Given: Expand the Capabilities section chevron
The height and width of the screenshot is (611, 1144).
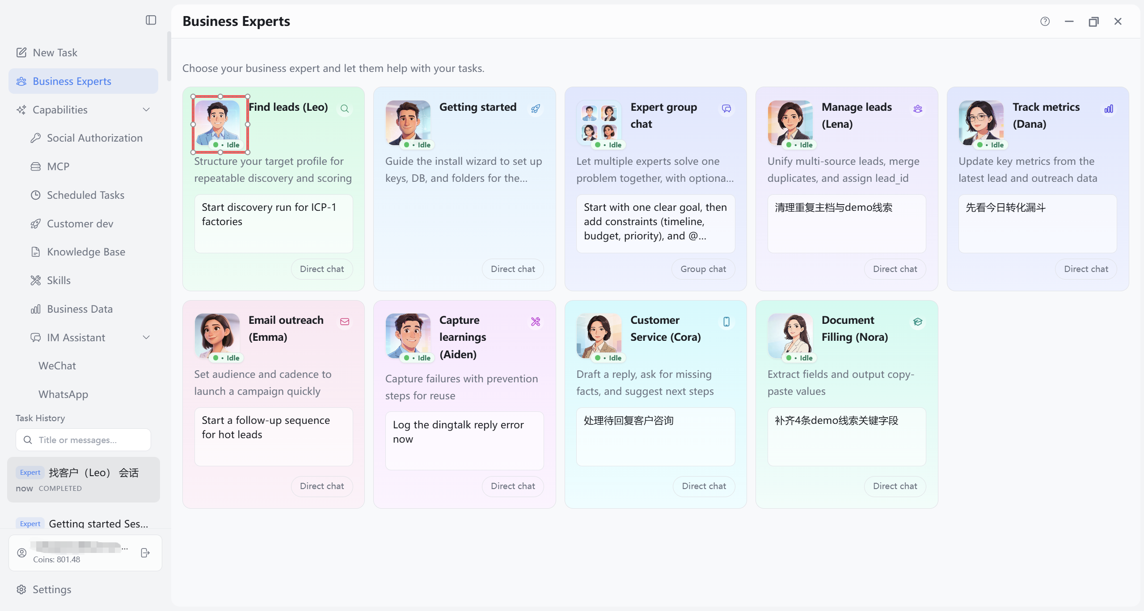Looking at the screenshot, I should [146, 109].
